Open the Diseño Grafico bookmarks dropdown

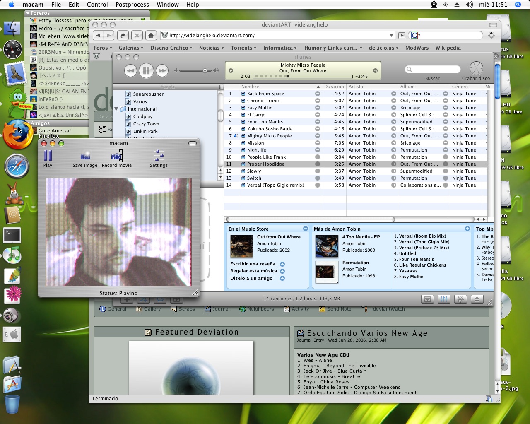(x=171, y=48)
